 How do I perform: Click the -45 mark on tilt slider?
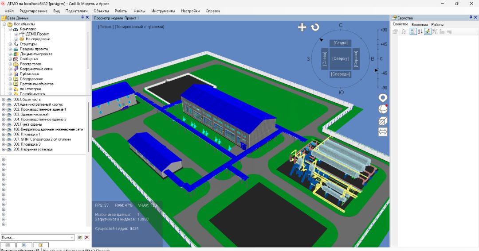pos(384,73)
